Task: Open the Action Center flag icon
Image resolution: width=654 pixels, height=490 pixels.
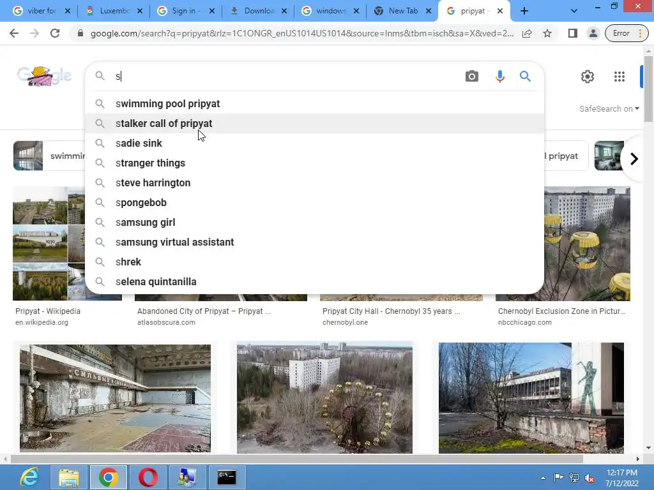Action: [558, 478]
